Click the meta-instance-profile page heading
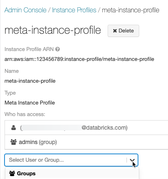Screen dimensions: 168x179 53,30
